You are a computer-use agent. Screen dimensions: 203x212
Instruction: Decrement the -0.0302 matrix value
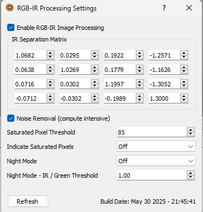[95, 100]
